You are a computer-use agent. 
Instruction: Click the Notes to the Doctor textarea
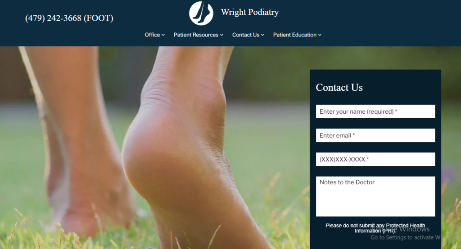coord(375,196)
